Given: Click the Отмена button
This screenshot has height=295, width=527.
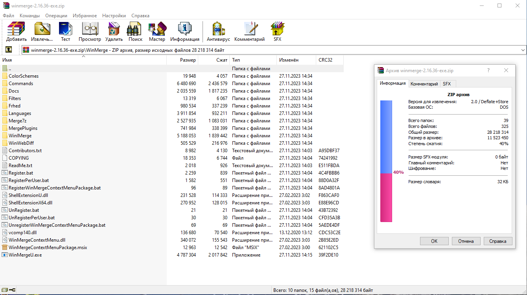Looking at the screenshot, I should tap(466, 241).
